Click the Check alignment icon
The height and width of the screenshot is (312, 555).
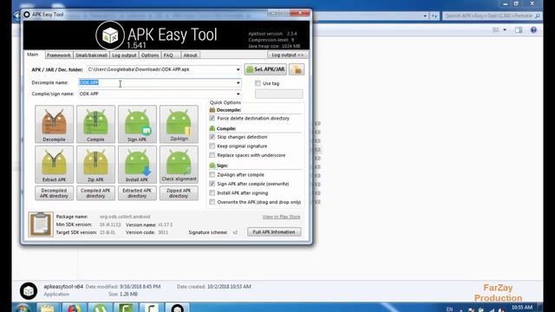point(179,165)
